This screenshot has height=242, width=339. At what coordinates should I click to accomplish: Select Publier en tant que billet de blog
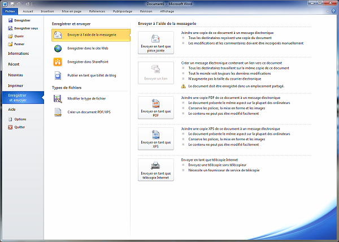[90, 75]
